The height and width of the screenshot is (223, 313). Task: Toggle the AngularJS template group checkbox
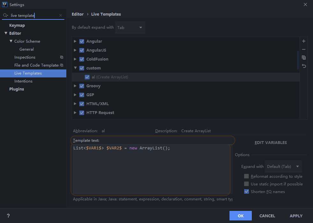pos(82,50)
